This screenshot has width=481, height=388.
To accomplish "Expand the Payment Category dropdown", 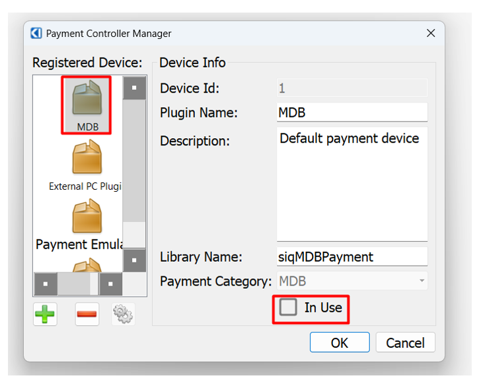I will point(421,281).
